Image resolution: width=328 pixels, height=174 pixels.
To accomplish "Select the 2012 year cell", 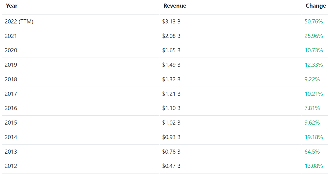I will [x=11, y=166].
